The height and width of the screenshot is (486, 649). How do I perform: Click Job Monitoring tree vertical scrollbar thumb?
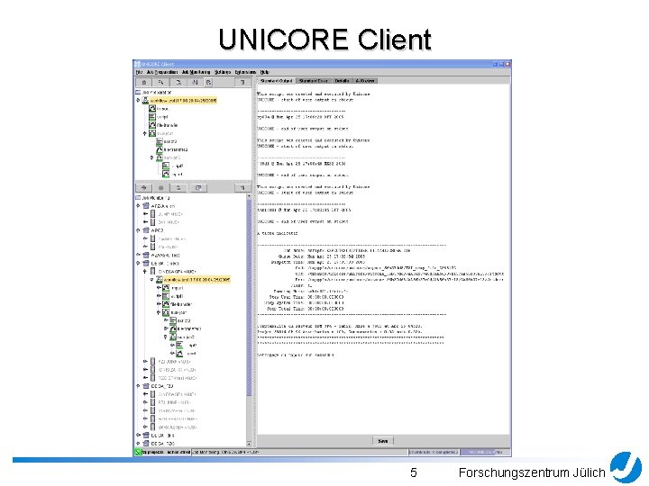click(249, 298)
